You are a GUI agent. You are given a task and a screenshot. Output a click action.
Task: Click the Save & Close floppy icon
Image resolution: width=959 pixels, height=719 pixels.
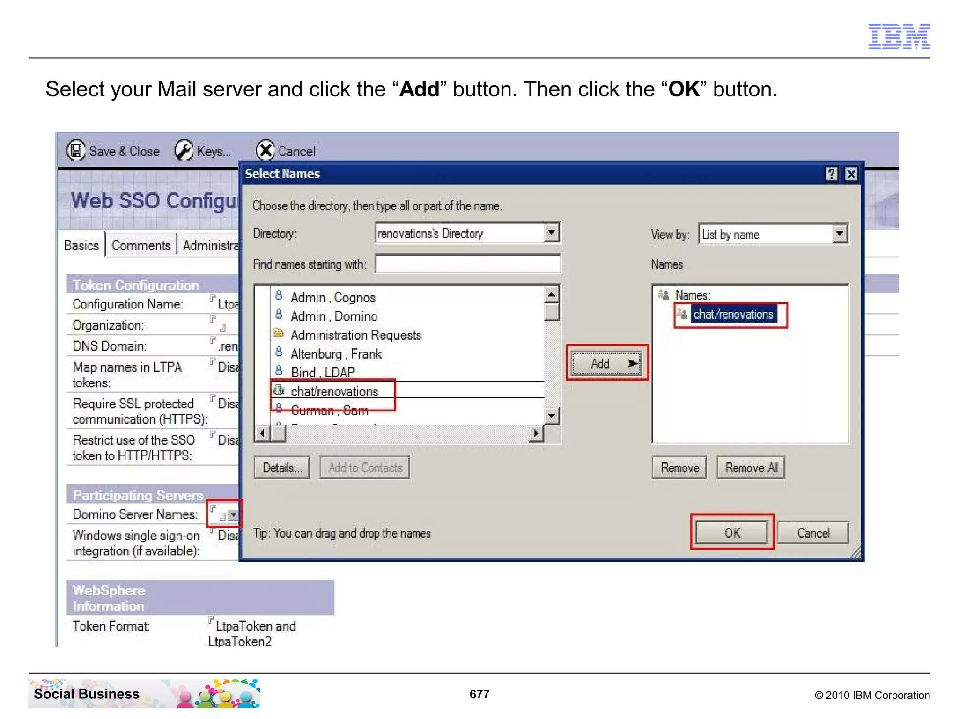tap(76, 151)
